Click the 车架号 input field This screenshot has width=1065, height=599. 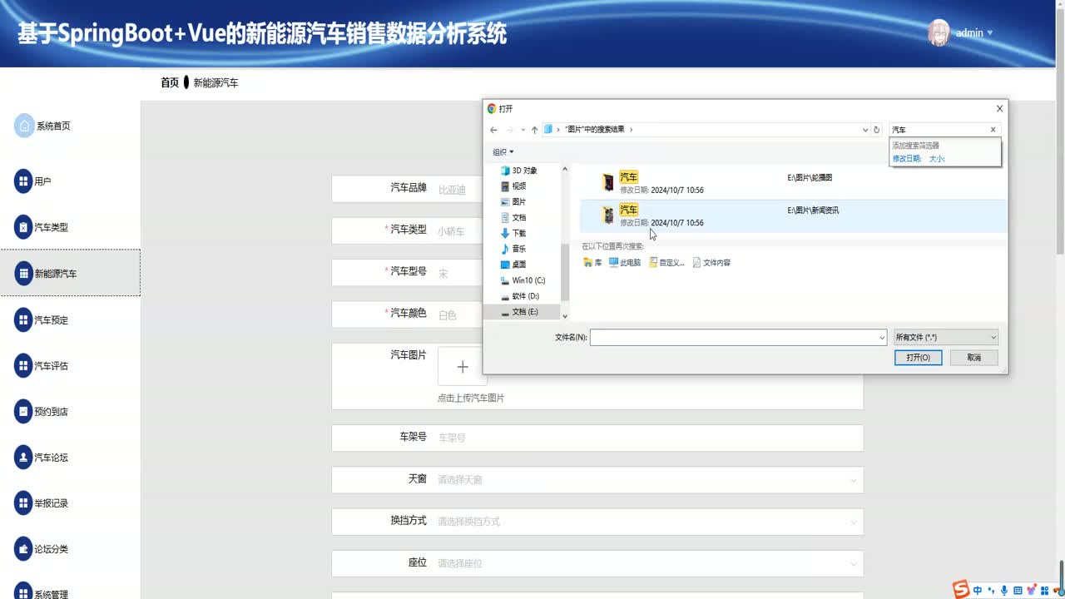[x=597, y=438]
